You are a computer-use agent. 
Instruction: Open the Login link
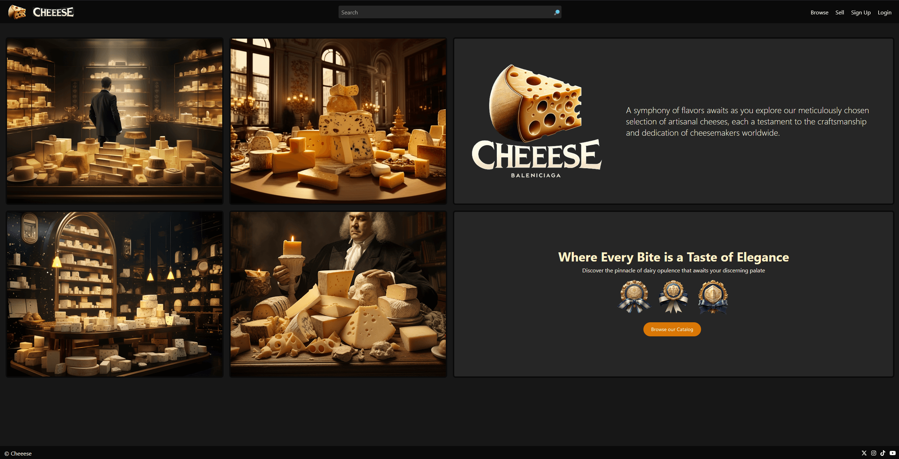(885, 12)
